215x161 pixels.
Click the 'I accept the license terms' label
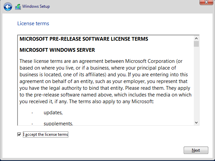tap(45, 134)
